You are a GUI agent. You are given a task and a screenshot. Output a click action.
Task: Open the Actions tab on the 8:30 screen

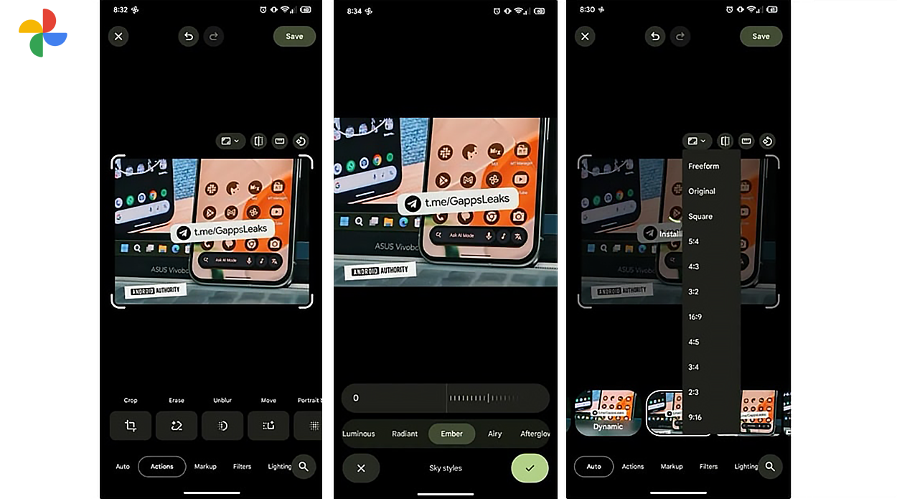coord(632,467)
